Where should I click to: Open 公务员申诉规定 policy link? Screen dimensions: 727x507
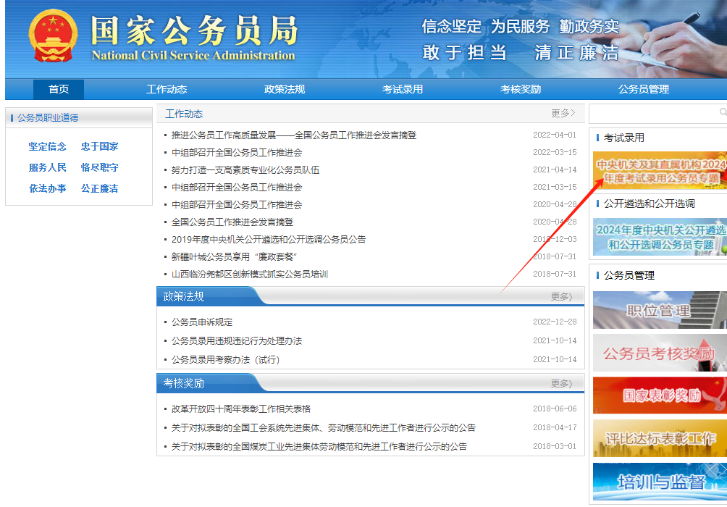202,322
